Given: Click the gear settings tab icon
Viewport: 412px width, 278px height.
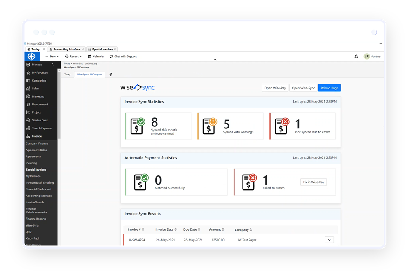Looking at the screenshot, I should [110, 75].
